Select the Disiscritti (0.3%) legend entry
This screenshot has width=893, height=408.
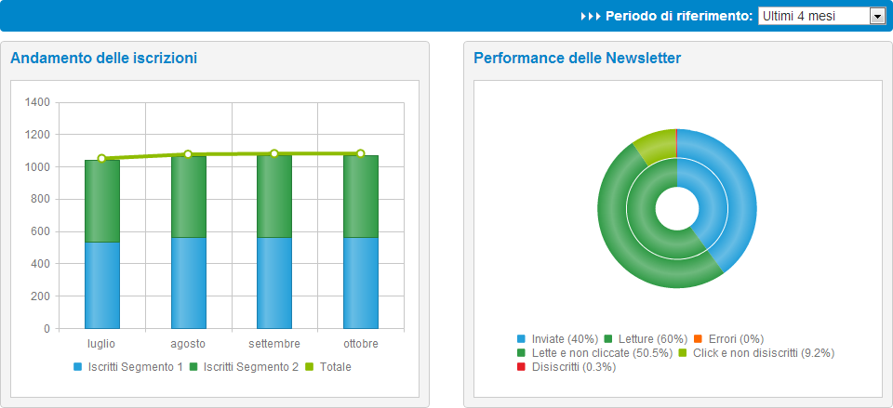point(566,367)
